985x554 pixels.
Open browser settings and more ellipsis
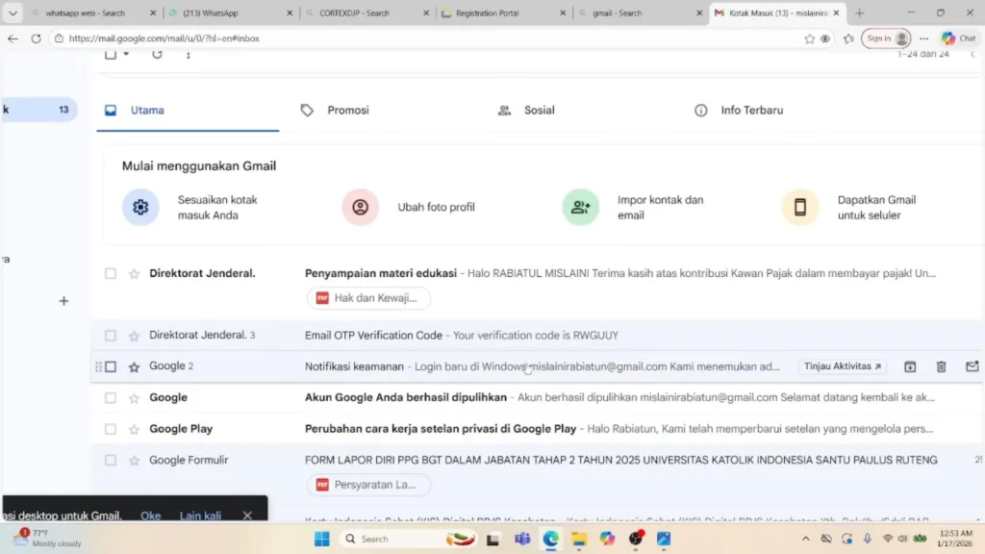point(924,38)
